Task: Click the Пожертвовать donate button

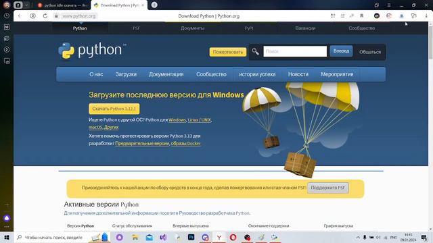Action: pyautogui.click(x=228, y=52)
